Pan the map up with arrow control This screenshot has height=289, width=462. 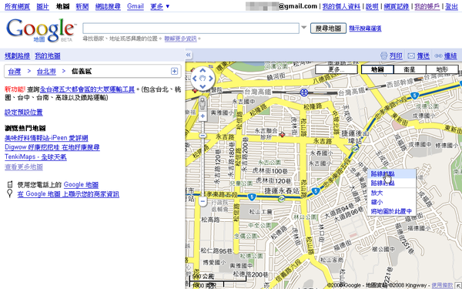203,70
